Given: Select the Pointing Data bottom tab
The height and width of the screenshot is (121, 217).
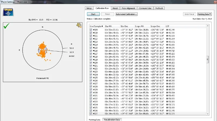Looking at the screenshot, I should [x=94, y=120].
